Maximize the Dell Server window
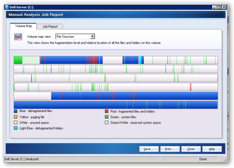 point(219,7)
